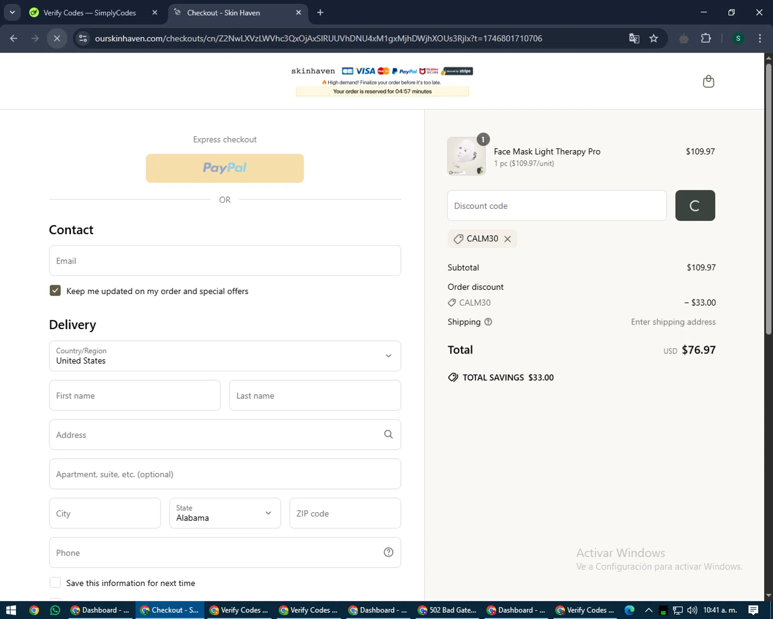This screenshot has height=619, width=773.
Task: Close the Verify Codes tab
Action: pos(155,12)
